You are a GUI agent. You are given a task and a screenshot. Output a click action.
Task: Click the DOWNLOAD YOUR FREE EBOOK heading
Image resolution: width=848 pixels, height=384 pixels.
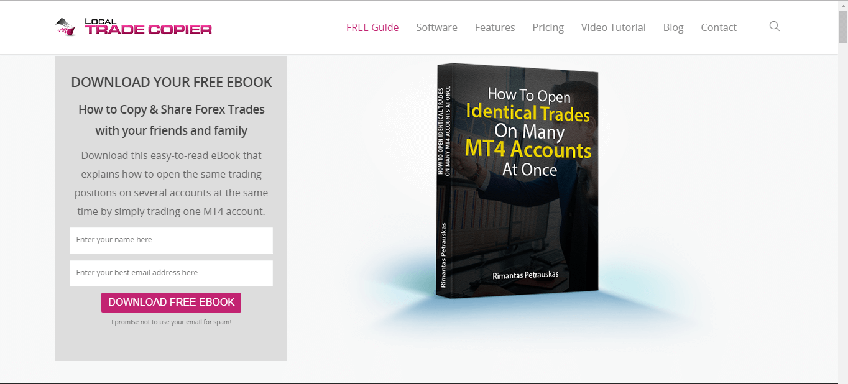(x=172, y=81)
